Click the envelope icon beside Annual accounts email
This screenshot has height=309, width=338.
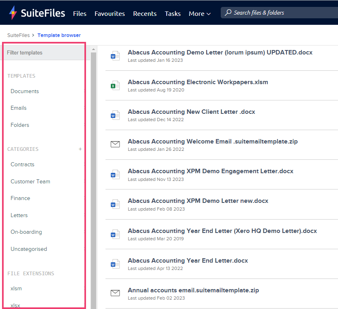[115, 293]
